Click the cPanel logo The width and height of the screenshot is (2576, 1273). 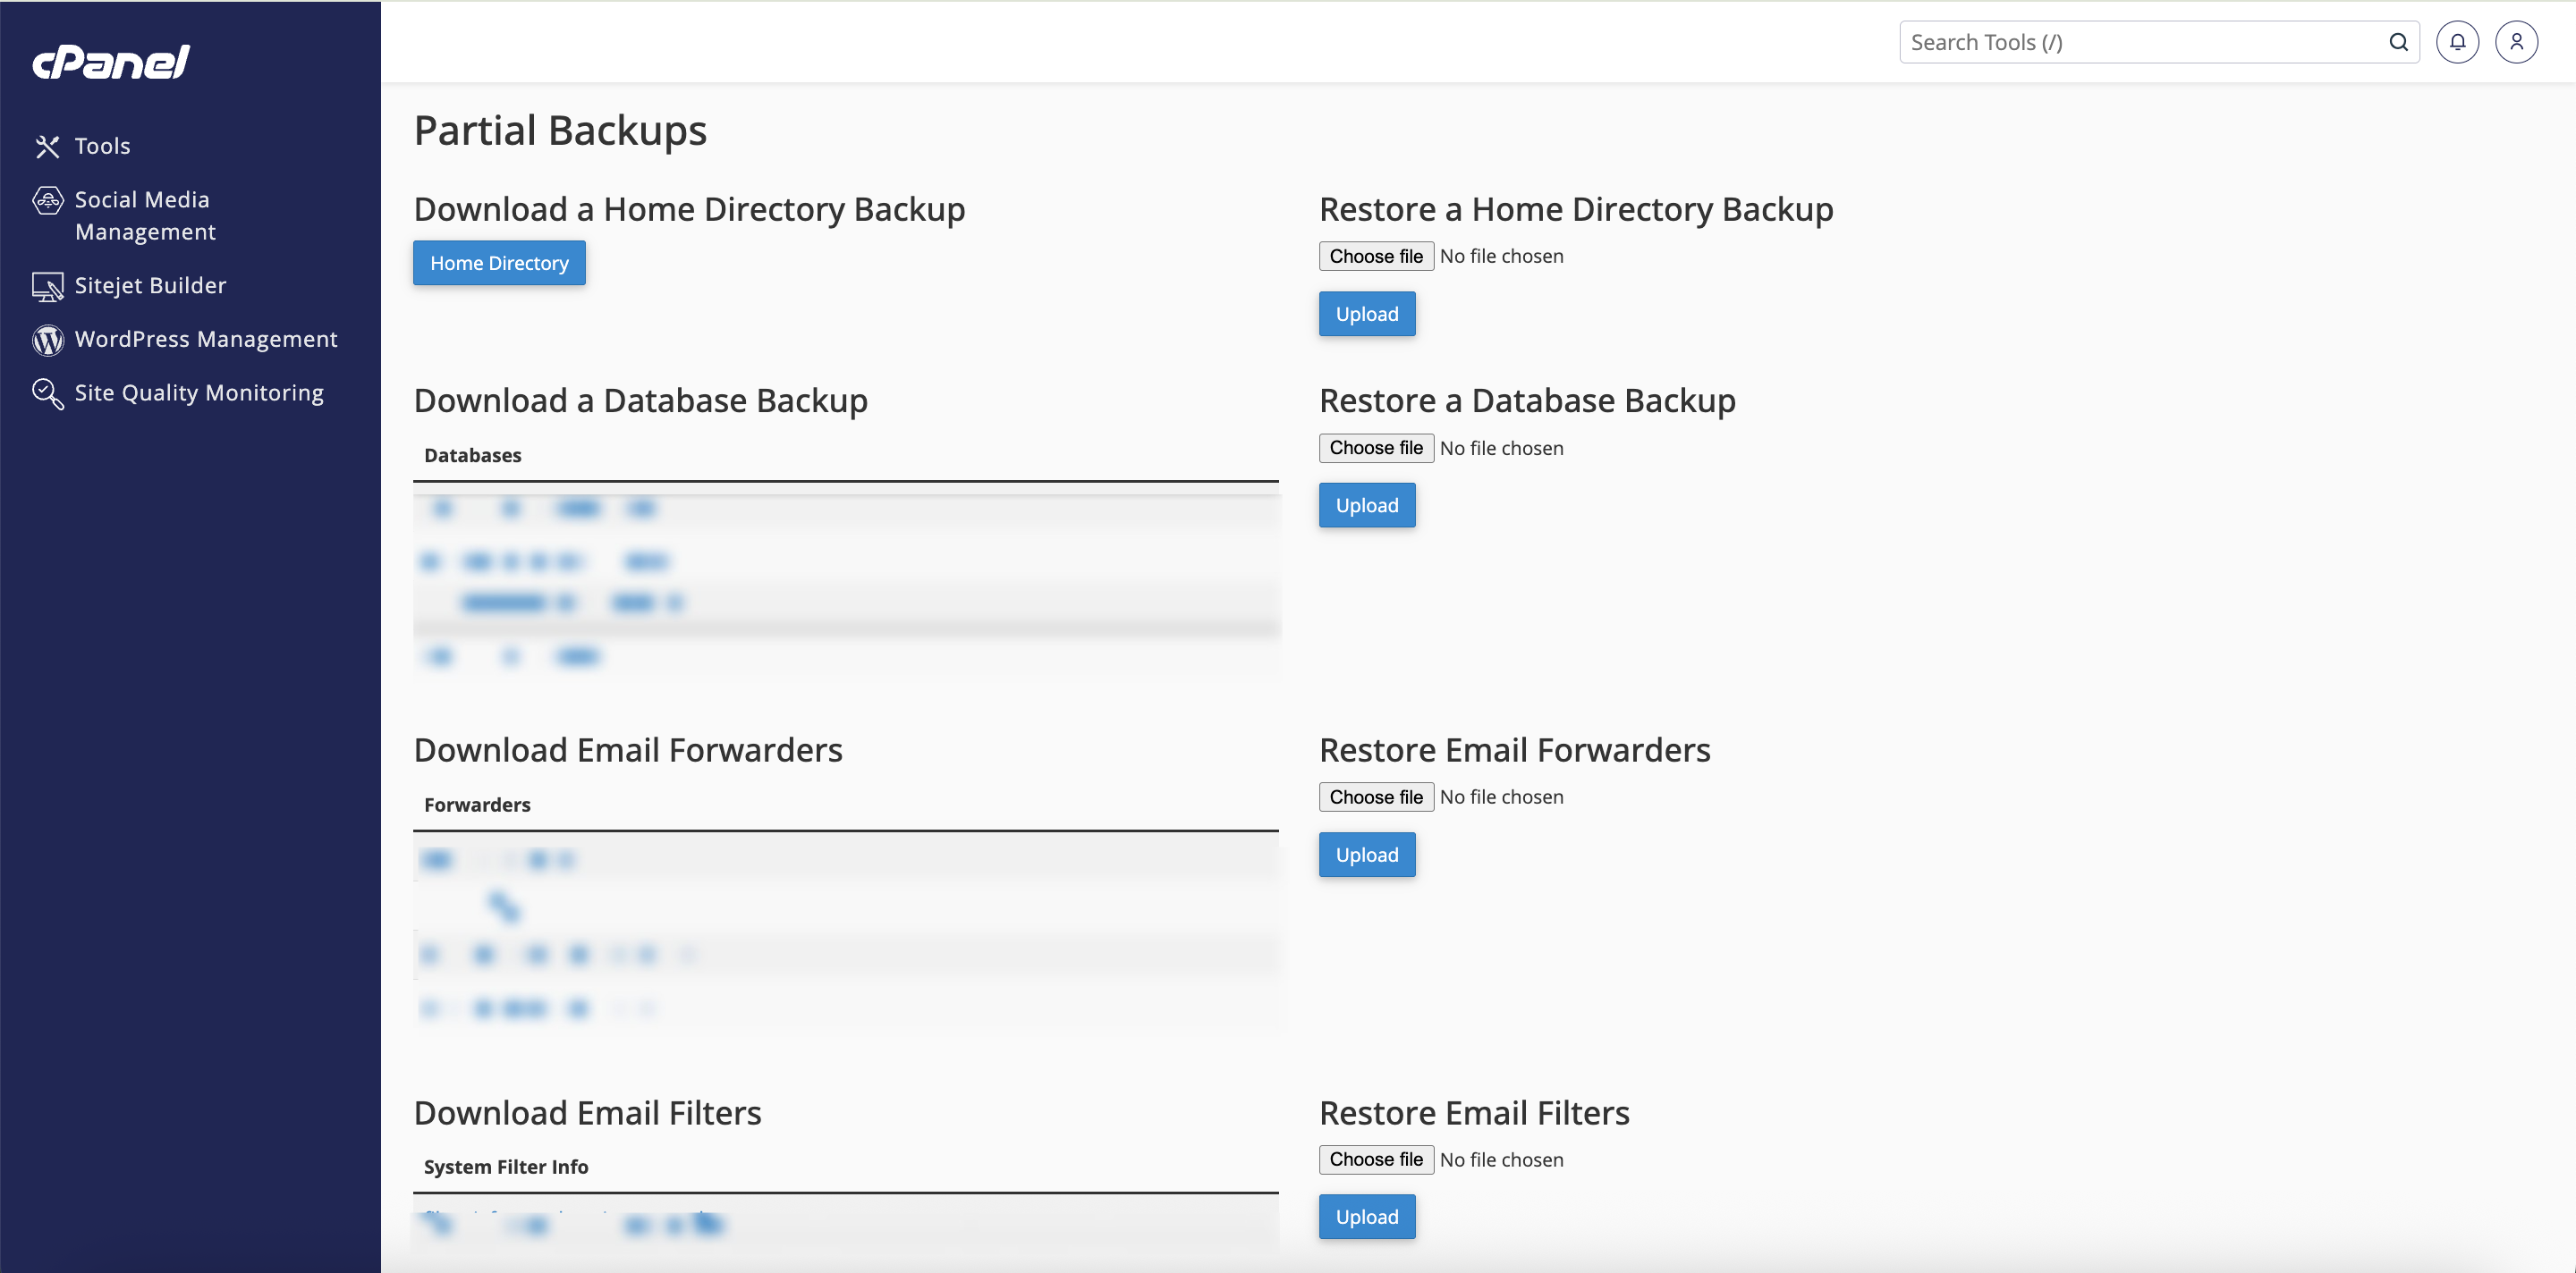110,62
